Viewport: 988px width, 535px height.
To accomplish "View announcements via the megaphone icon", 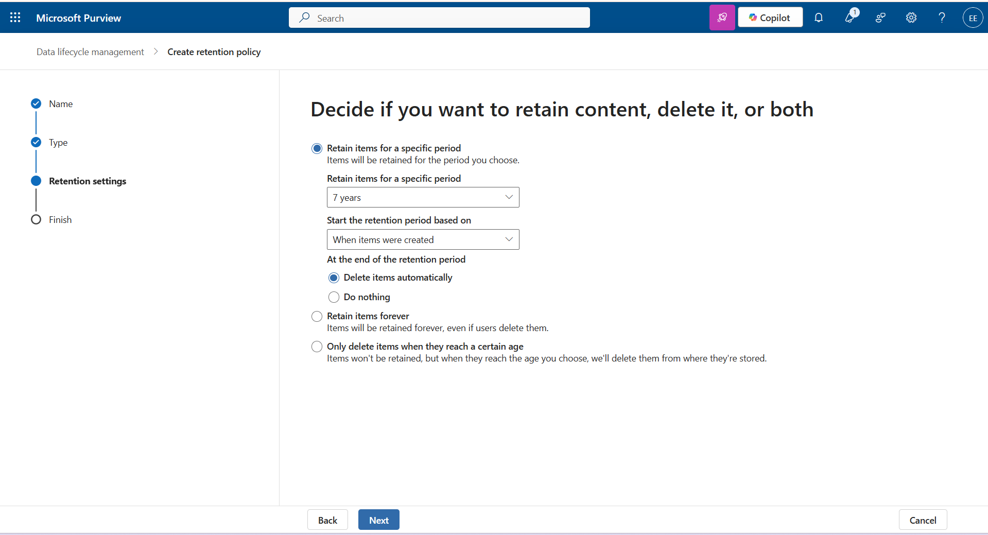I will coord(850,18).
